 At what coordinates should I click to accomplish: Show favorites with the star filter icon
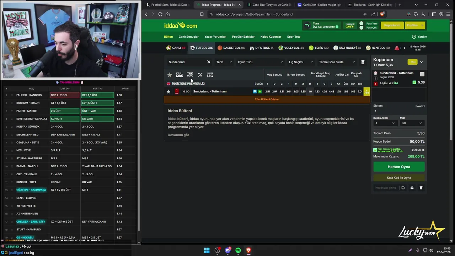point(170,75)
